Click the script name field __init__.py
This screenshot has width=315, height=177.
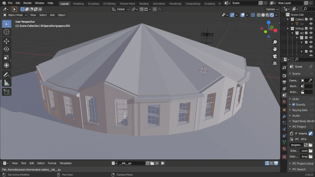tap(131, 163)
